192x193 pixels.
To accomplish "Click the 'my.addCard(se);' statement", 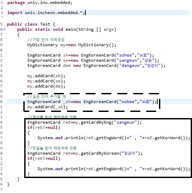I will point(46,81).
